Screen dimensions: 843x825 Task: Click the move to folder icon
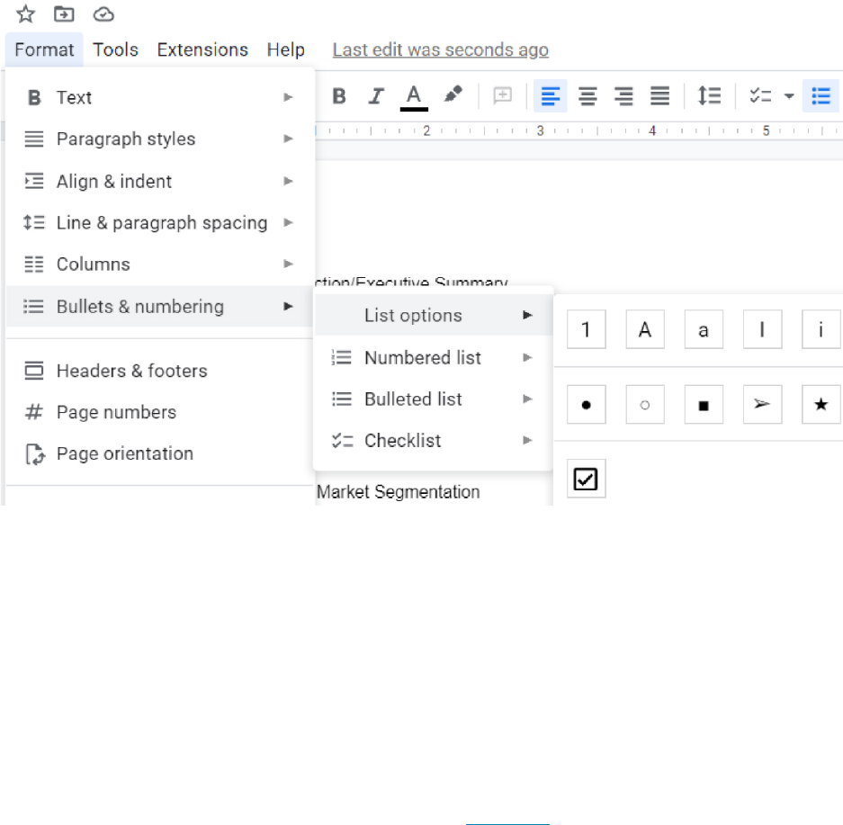point(64,13)
